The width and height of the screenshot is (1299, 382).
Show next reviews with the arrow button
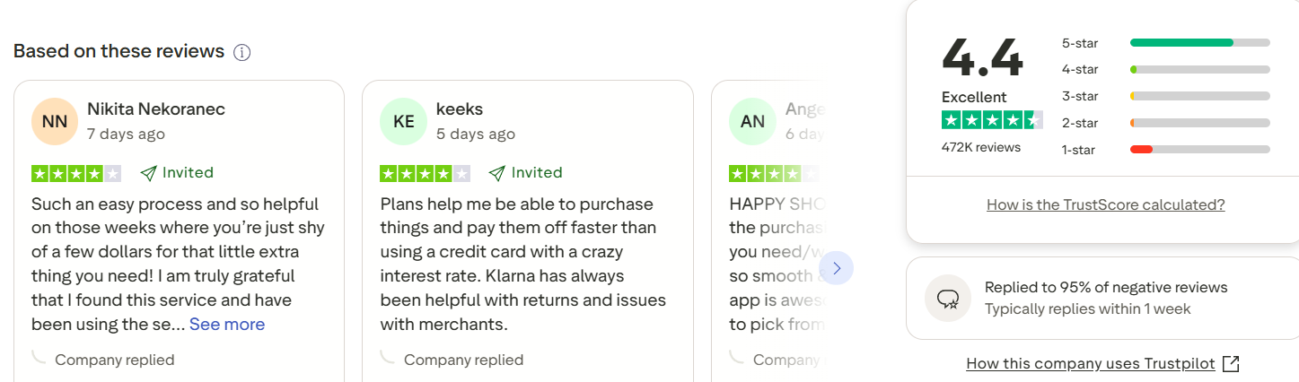(837, 268)
